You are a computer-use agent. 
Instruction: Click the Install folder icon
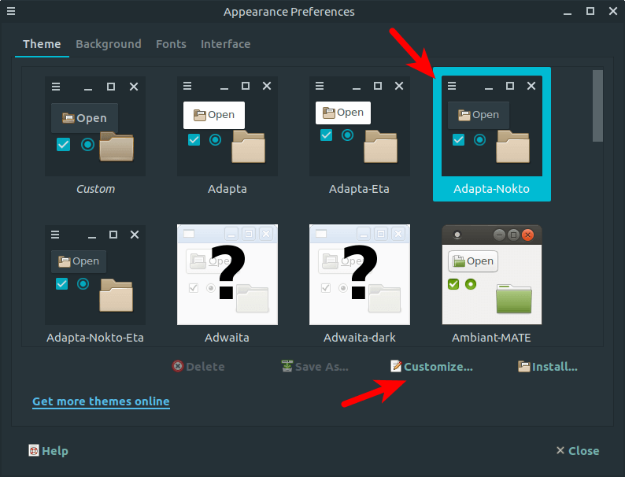pyautogui.click(x=524, y=367)
